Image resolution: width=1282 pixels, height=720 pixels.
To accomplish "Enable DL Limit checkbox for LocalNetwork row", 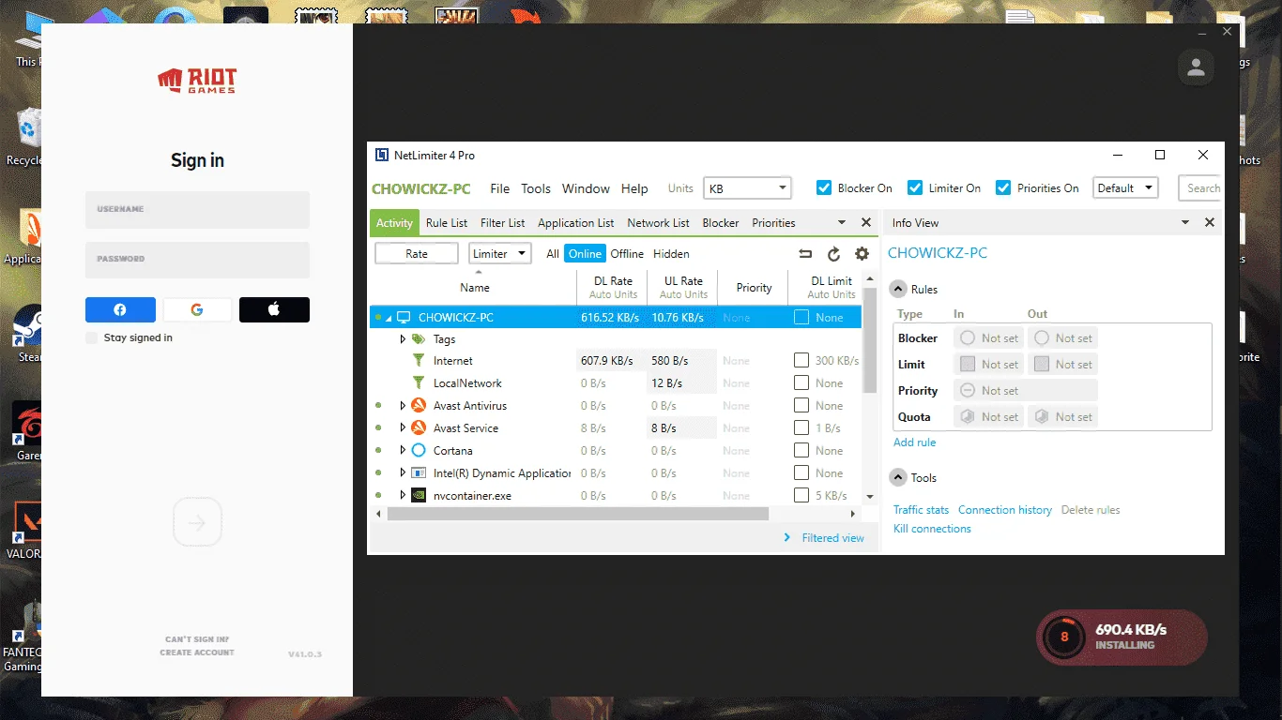I will 801,383.
